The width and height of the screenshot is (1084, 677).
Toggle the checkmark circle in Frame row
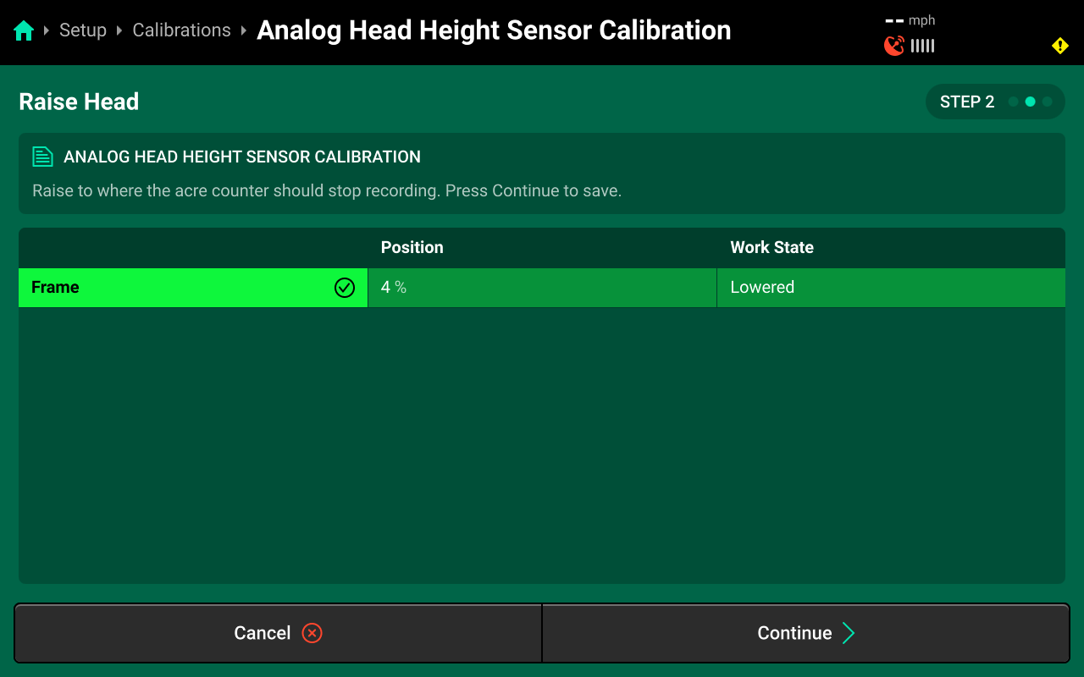coord(345,288)
